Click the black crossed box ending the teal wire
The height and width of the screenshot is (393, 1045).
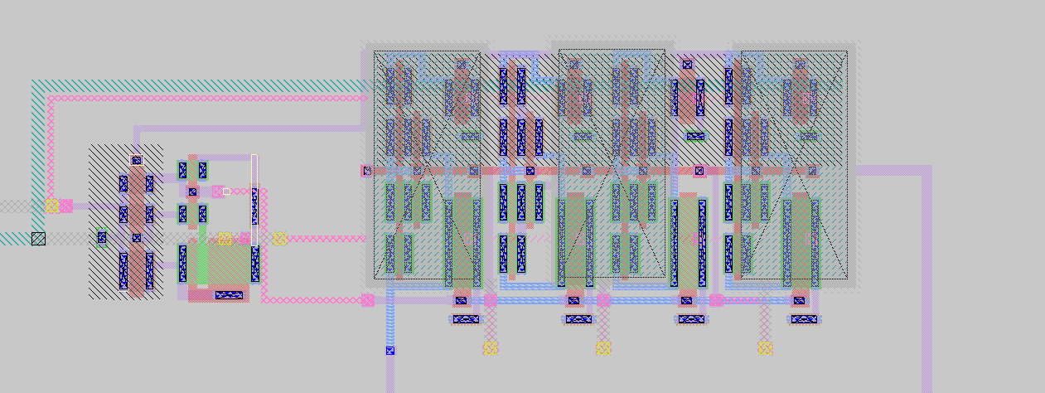click(38, 239)
